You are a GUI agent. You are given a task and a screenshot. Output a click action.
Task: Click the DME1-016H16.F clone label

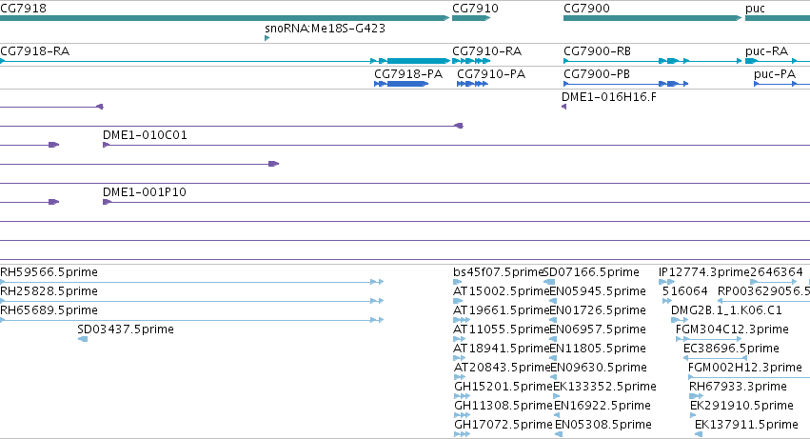[609, 97]
